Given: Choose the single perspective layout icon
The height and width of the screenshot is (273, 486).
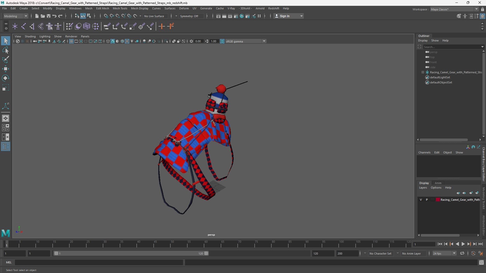Looking at the screenshot, I should [x=6, y=118].
